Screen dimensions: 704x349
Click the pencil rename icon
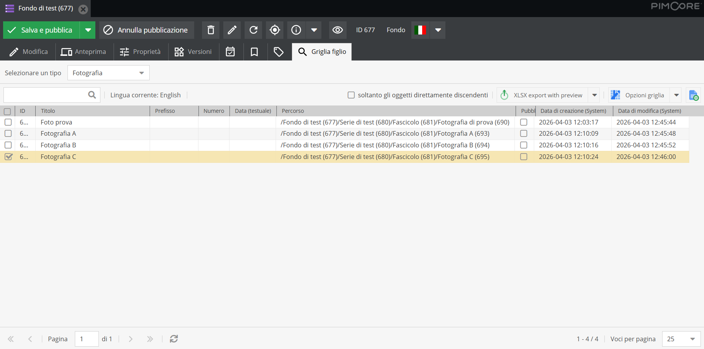(232, 30)
